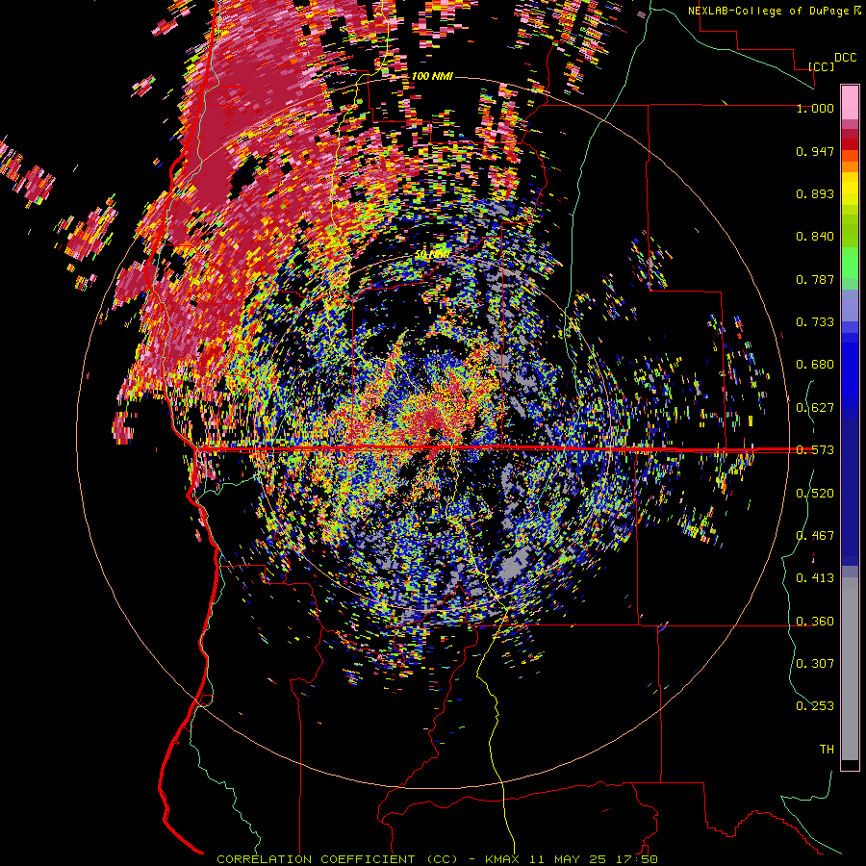Select the 0.733 scale value
866x866 pixels.
[815, 322]
